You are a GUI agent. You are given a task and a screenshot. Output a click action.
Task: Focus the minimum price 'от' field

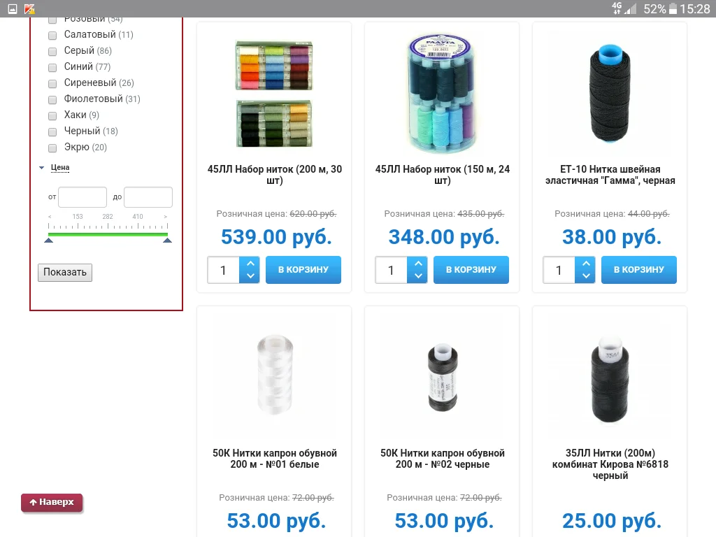pos(83,197)
